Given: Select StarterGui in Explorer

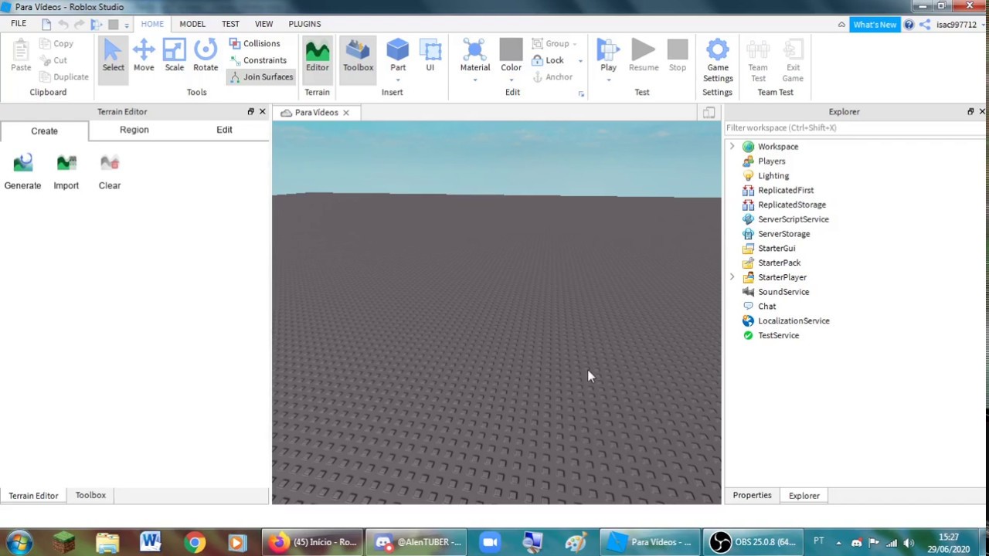Looking at the screenshot, I should 777,249.
